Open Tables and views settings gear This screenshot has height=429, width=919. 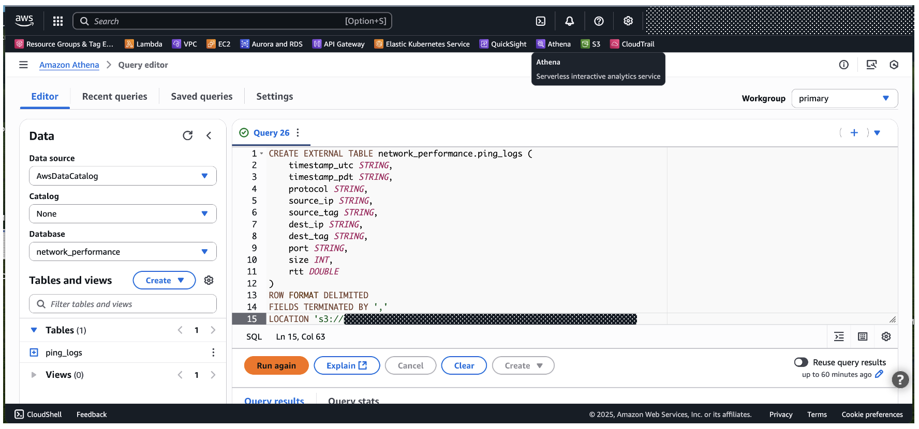[x=209, y=280]
